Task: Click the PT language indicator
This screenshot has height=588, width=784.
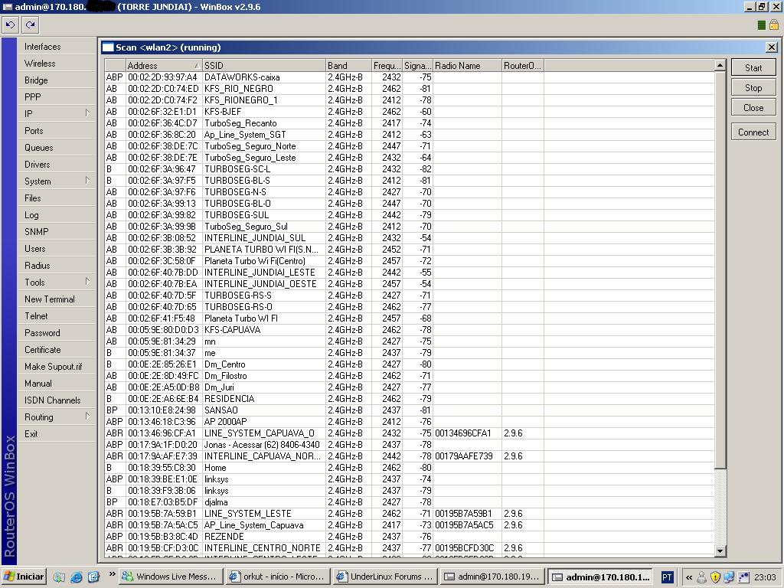Action: pos(667,577)
